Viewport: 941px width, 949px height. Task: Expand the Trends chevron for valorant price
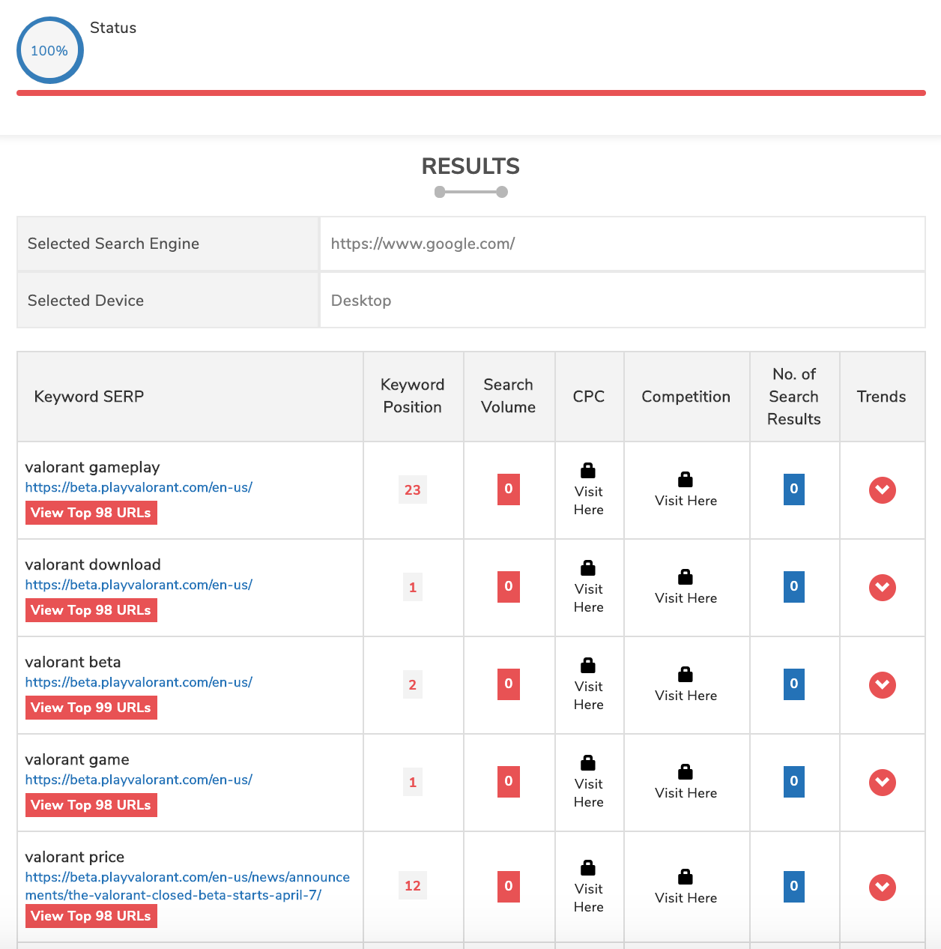882,887
